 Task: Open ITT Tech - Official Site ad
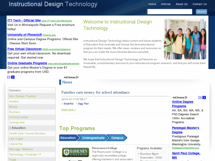[24, 20]
